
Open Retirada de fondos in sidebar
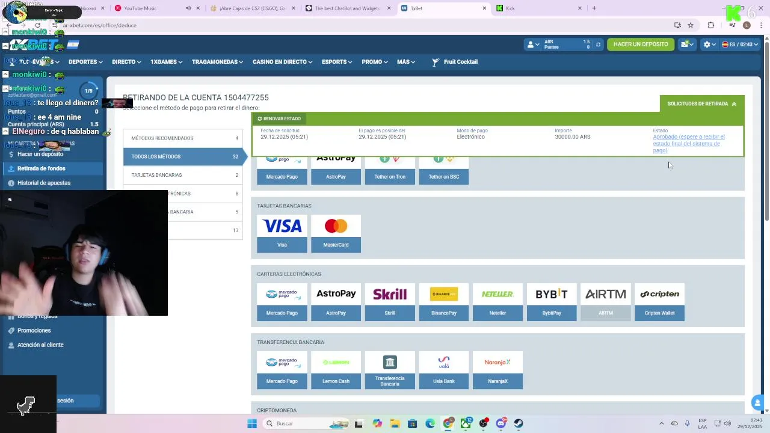pyautogui.click(x=41, y=168)
